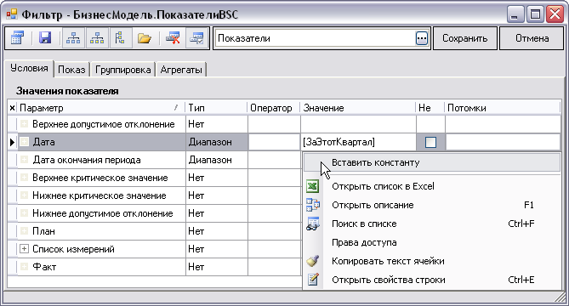This screenshot has height=306, width=569.
Task: Sort by the Параметр column header
Action: coord(101,108)
